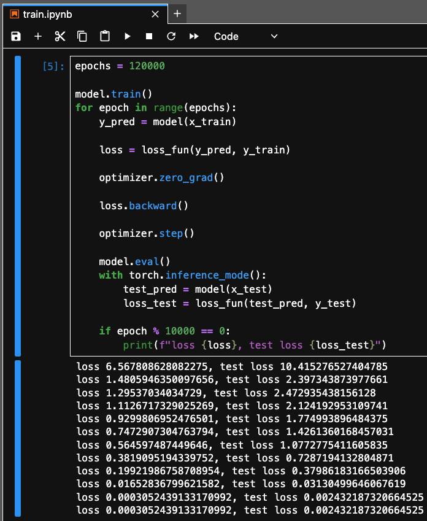Restart kernel and run all cells

(194, 36)
